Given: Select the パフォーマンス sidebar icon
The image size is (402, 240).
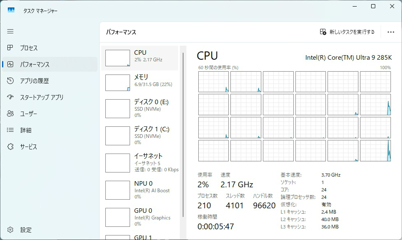Looking at the screenshot, I should (11, 64).
